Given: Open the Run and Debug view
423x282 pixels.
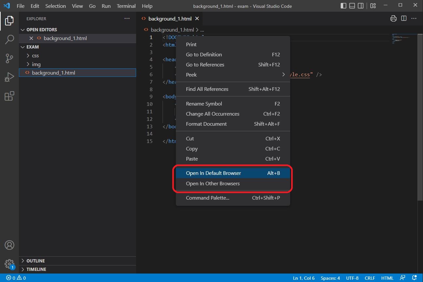Looking at the screenshot, I should point(9,78).
